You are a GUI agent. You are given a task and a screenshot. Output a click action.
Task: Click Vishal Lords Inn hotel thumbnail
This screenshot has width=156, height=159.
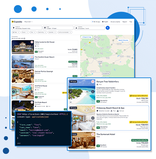(23, 47)
